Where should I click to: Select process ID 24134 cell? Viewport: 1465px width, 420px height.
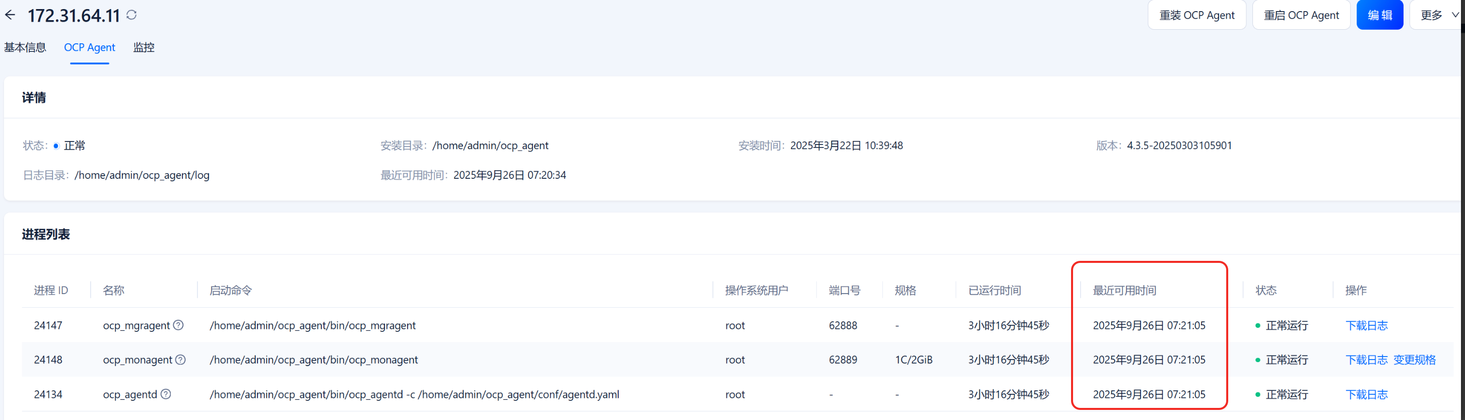(48, 394)
